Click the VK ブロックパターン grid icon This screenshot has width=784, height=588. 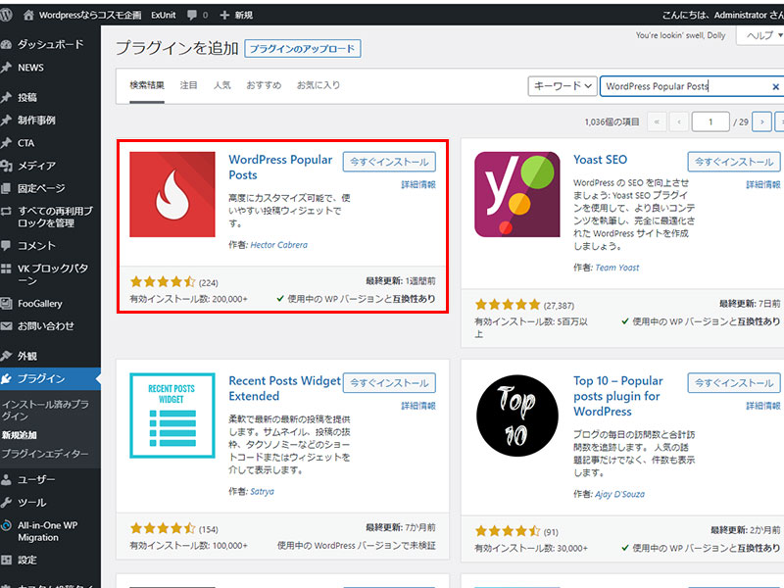(x=6, y=269)
